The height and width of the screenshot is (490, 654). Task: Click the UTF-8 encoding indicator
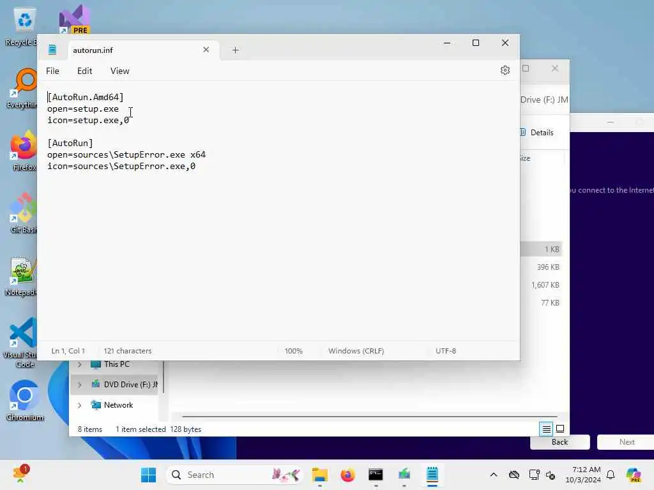pos(446,351)
